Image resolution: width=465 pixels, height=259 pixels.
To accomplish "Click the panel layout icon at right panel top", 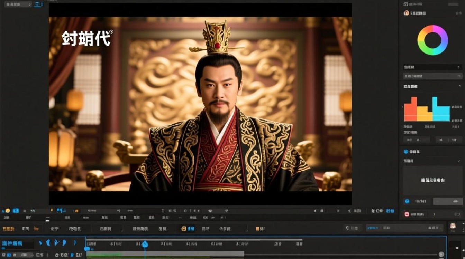I will pyautogui.click(x=406, y=4).
